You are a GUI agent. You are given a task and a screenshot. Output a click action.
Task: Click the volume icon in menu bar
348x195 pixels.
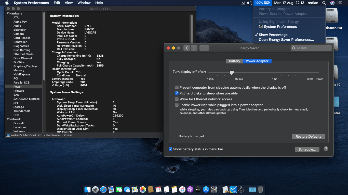[x=249, y=3]
